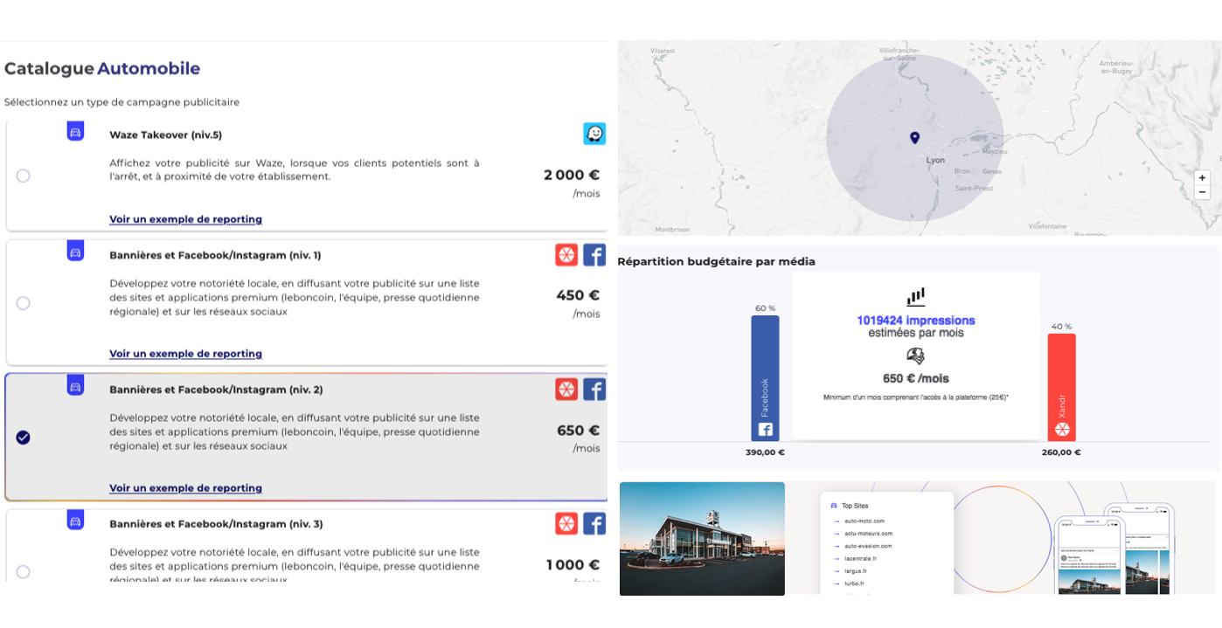Click the Waze logo icon
Viewport: 1222px width, 628px height.
coord(594,134)
